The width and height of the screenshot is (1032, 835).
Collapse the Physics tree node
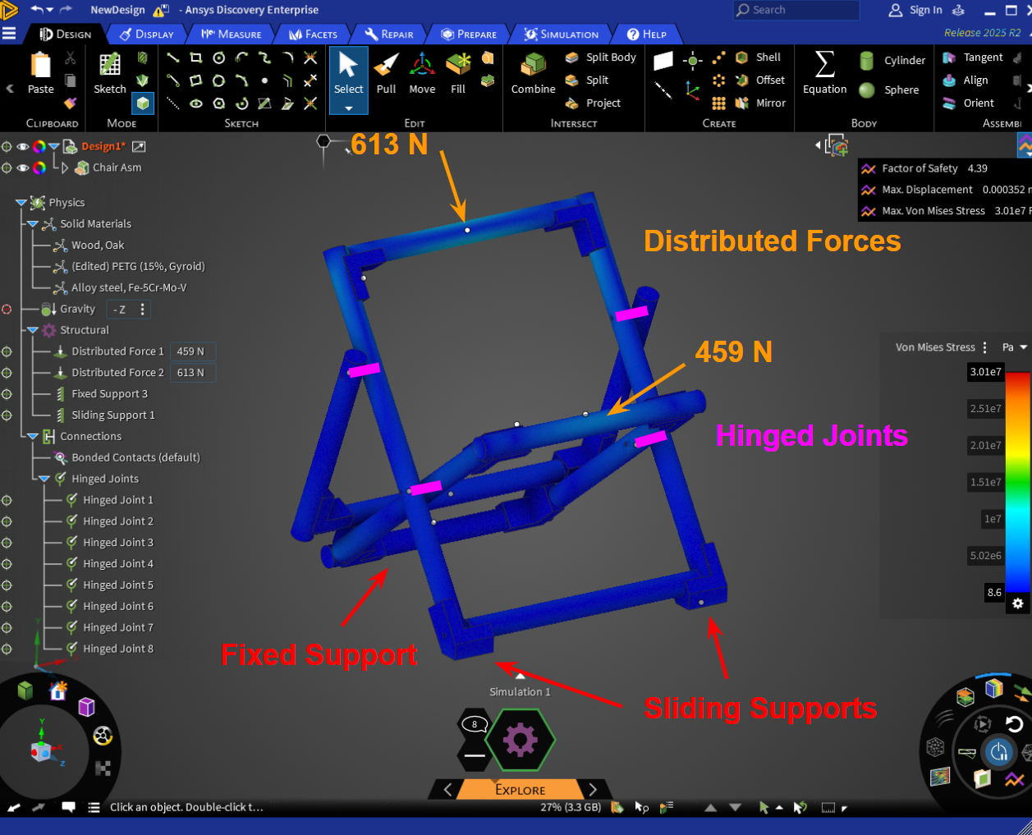click(x=21, y=203)
